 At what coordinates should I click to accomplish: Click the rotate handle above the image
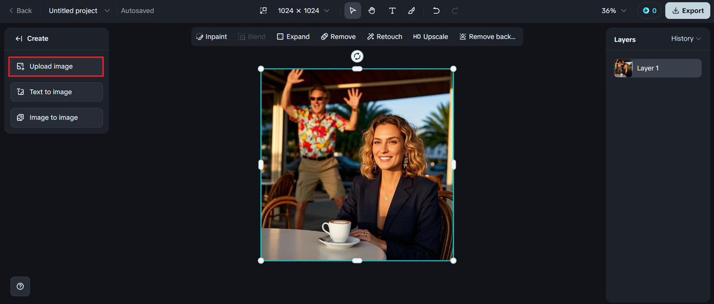tap(357, 56)
